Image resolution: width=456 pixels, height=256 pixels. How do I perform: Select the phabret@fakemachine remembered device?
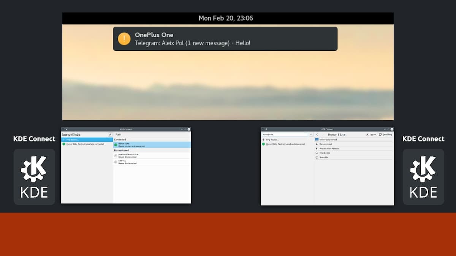152,155
